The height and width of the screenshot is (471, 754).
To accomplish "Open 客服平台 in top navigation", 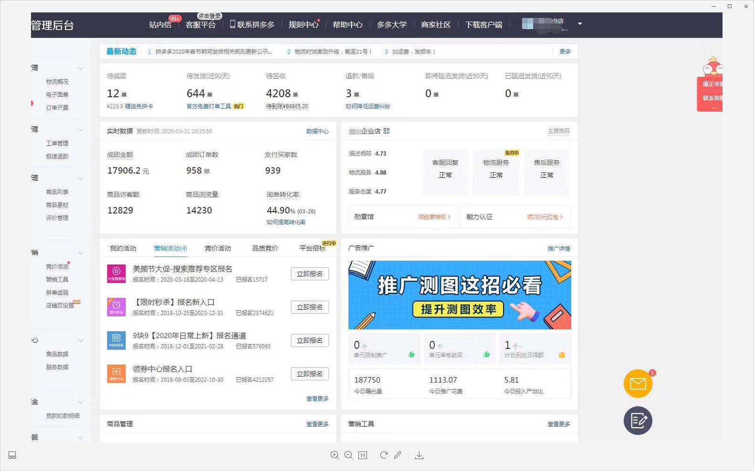I will coord(200,24).
